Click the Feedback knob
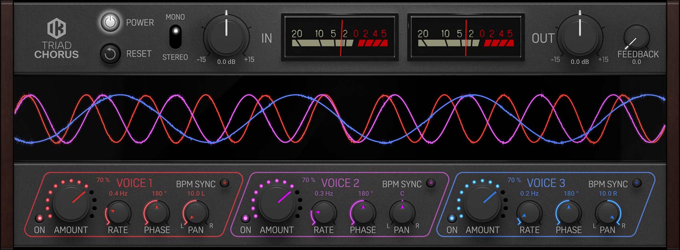The image size is (680, 250). (636, 38)
